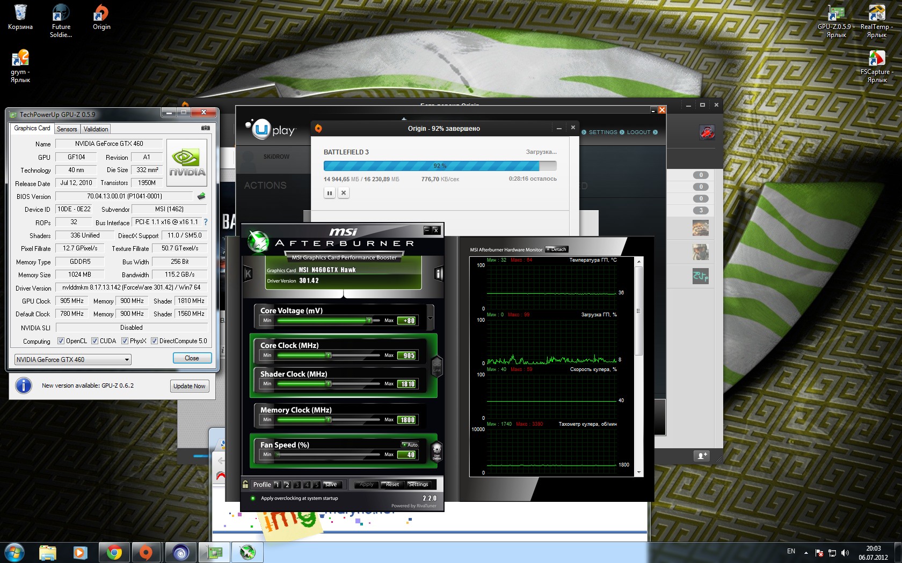Switch to the Sensors tab

[67, 129]
